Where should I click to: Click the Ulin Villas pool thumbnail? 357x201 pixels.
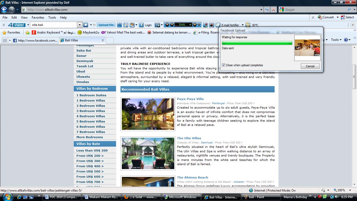[x=148, y=153]
